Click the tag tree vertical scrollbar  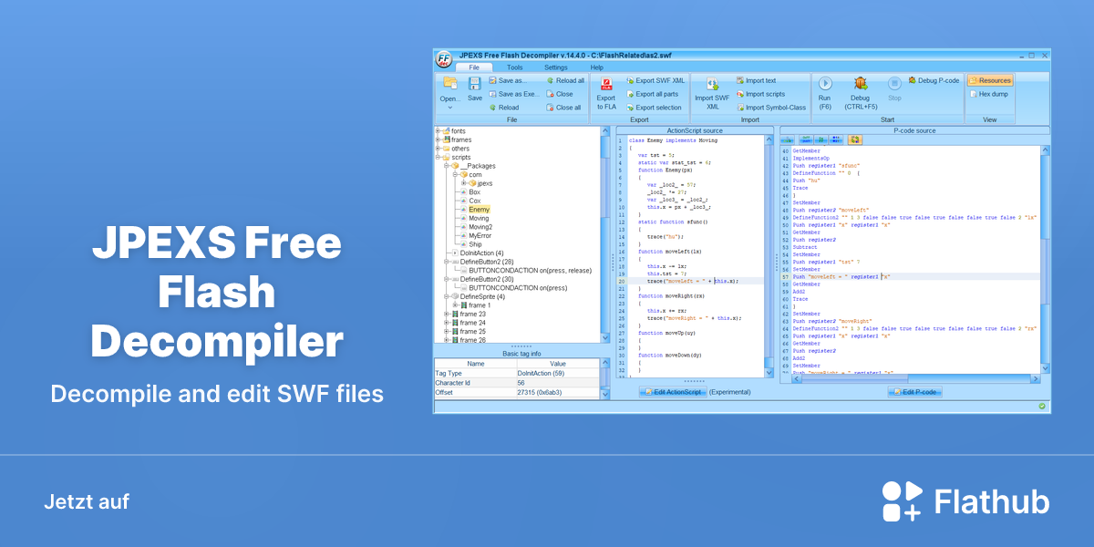point(605,234)
